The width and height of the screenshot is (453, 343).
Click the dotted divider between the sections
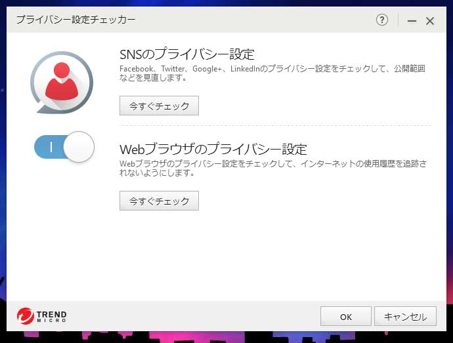coord(274,125)
